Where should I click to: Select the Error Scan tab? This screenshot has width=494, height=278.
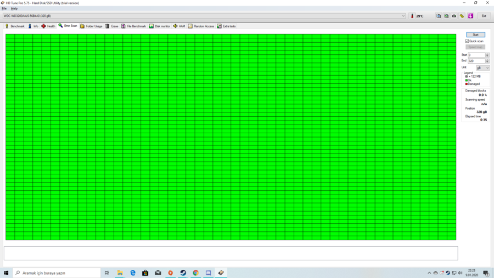(68, 26)
